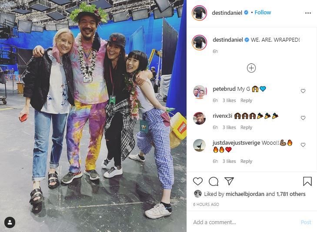Open the three-dots more options menu

[x=308, y=13]
